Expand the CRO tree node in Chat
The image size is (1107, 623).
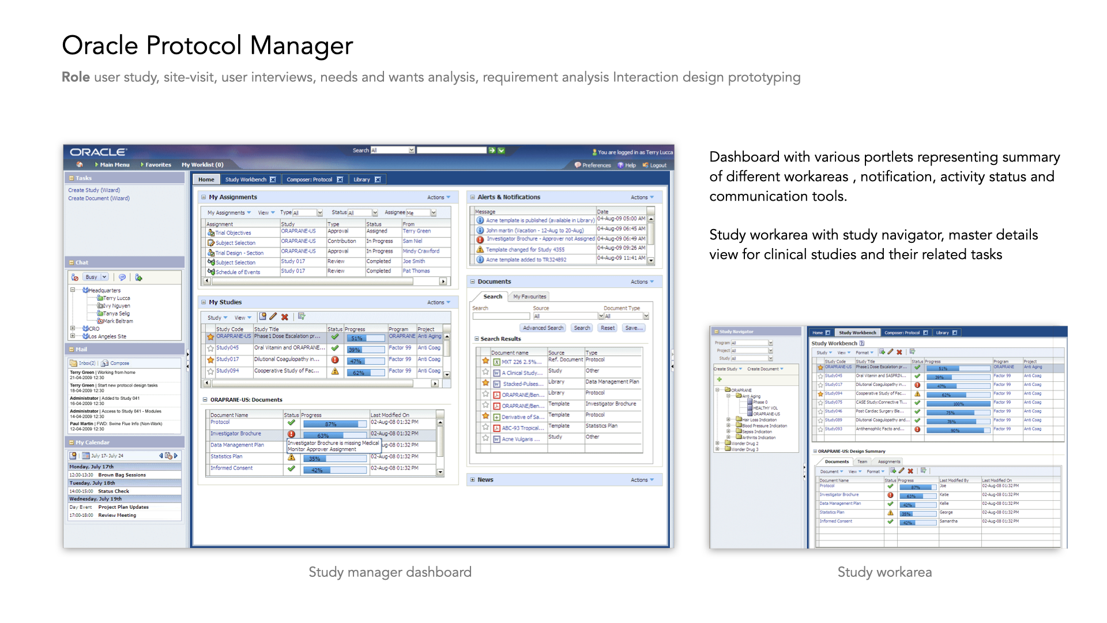pyautogui.click(x=73, y=329)
